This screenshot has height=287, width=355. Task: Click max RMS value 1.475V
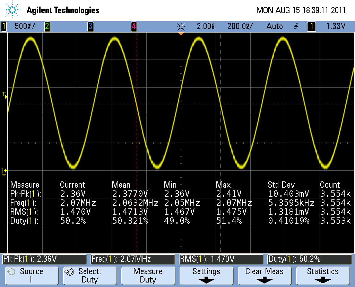[x=231, y=212]
